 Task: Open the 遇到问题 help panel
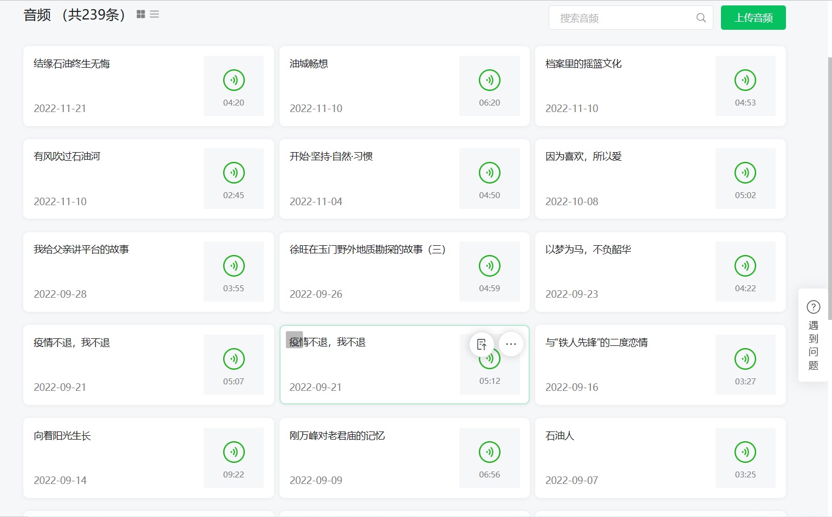pos(813,335)
